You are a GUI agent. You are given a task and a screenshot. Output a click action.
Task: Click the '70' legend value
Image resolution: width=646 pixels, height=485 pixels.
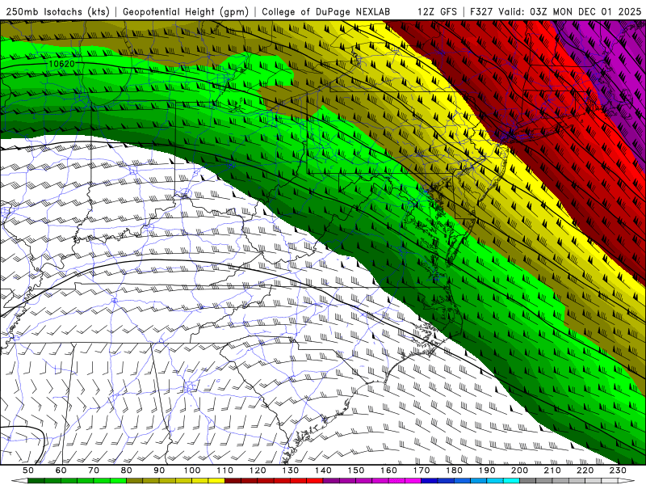click(94, 470)
